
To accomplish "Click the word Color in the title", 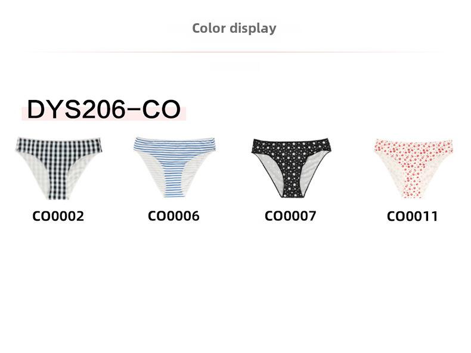I will [x=209, y=28].
